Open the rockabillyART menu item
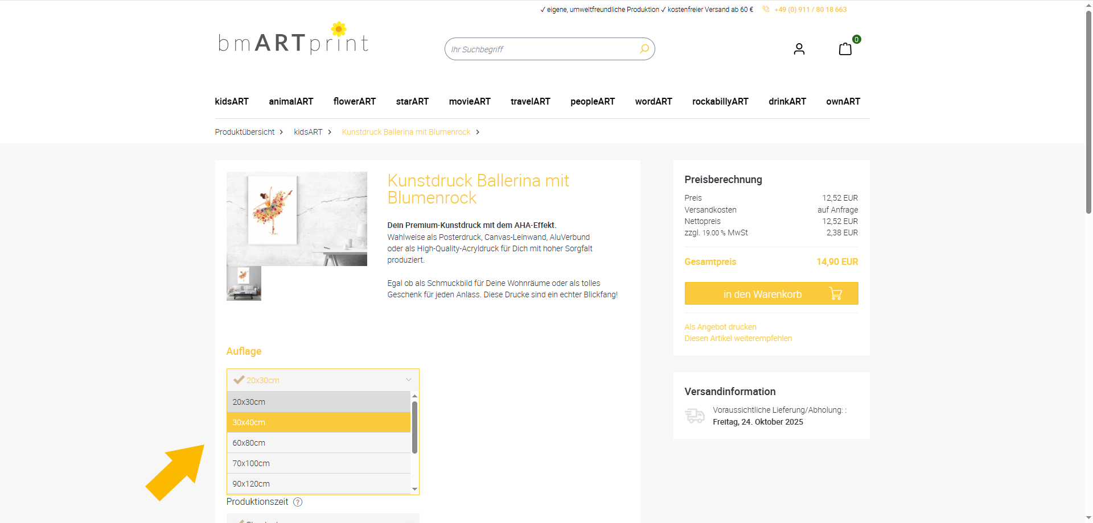 720,102
